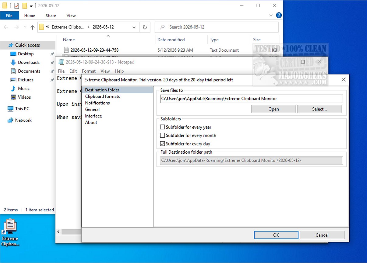
Task: Click the Search 2026-05-12 box
Action: point(217,27)
